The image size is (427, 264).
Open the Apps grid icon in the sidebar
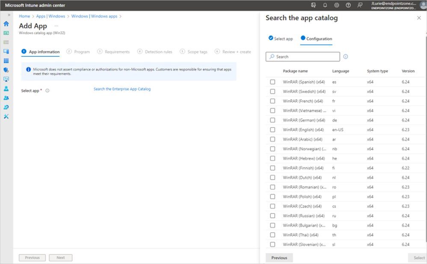(6, 61)
